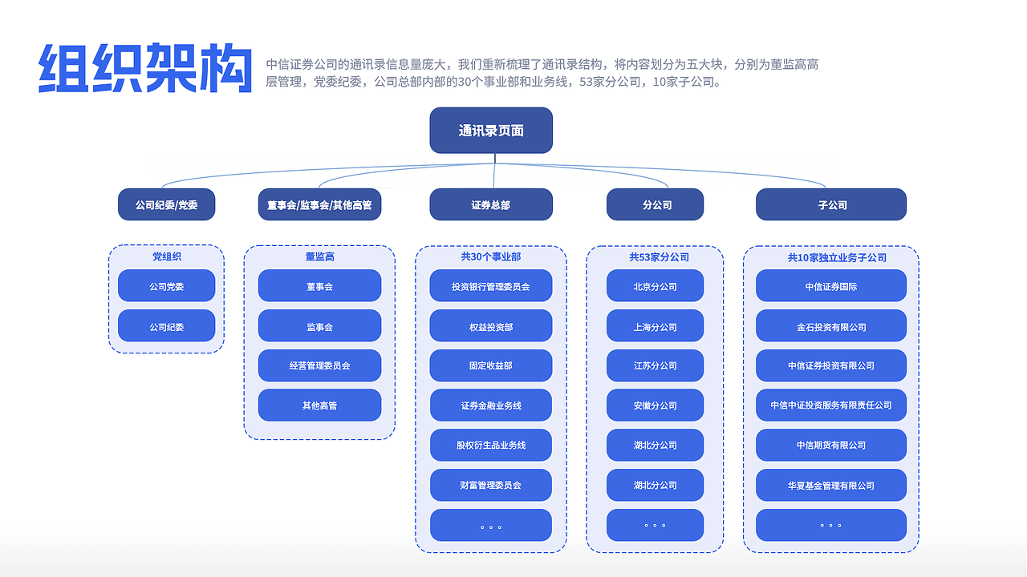Click the 共30个事业部 heading

point(491,256)
